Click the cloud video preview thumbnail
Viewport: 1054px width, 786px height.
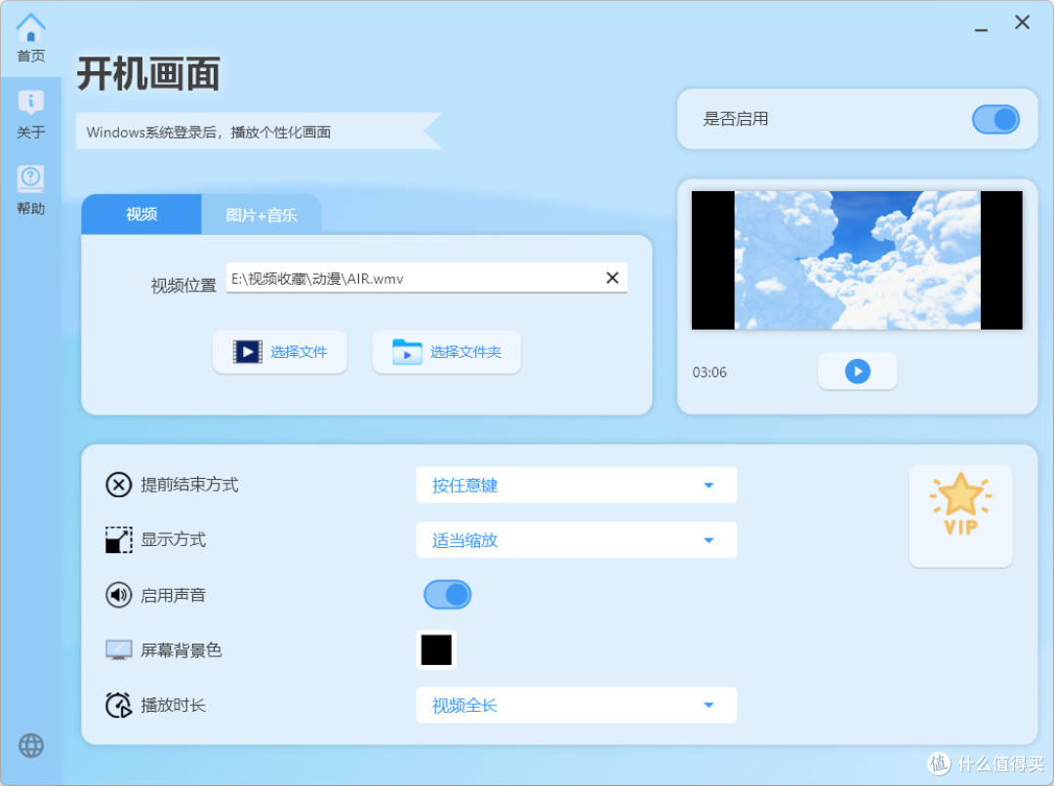pos(857,260)
